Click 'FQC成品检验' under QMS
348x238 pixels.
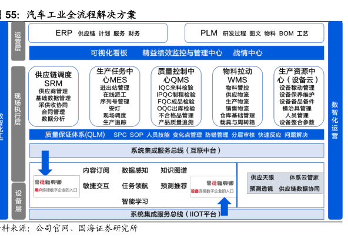click(176, 101)
